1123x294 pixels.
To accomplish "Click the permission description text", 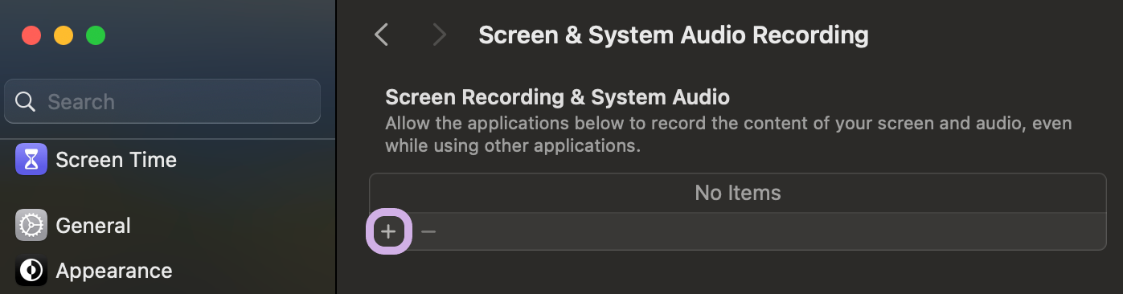I will pyautogui.click(x=728, y=136).
